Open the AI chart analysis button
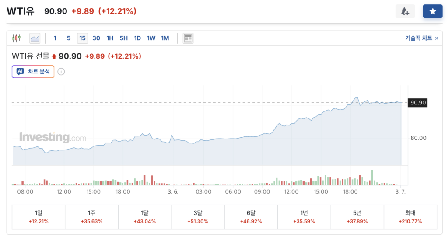This screenshot has height=240, width=448. click(33, 71)
